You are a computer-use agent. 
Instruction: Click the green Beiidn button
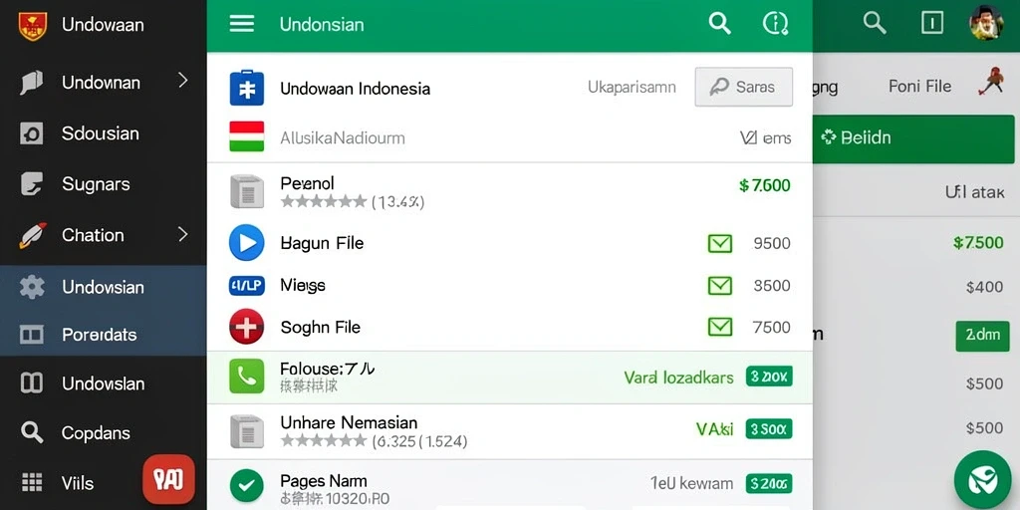(913, 138)
